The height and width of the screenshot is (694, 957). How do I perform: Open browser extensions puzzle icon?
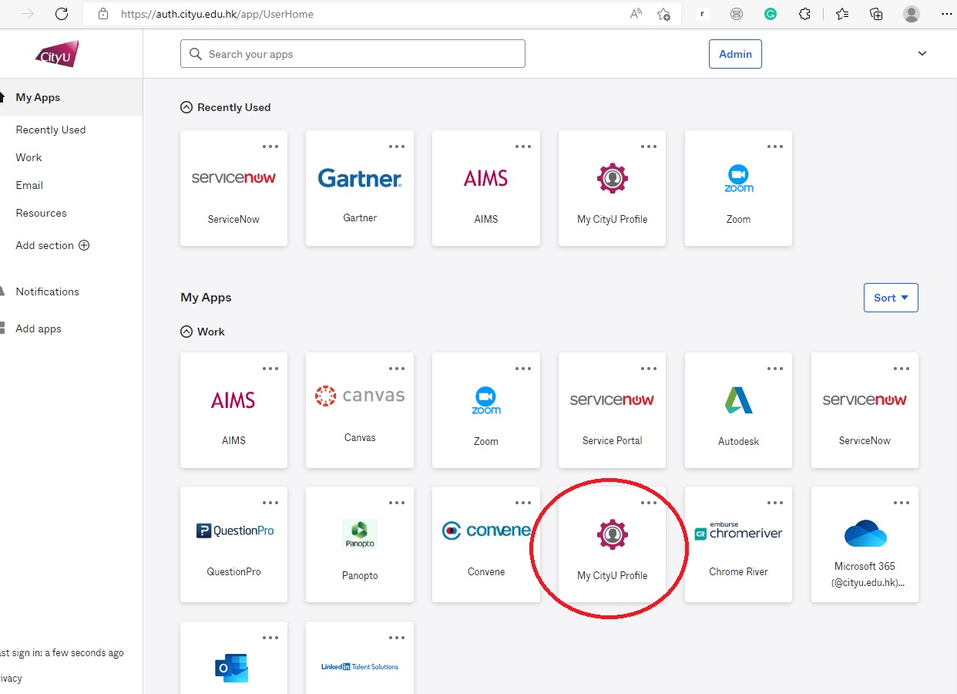tap(804, 14)
